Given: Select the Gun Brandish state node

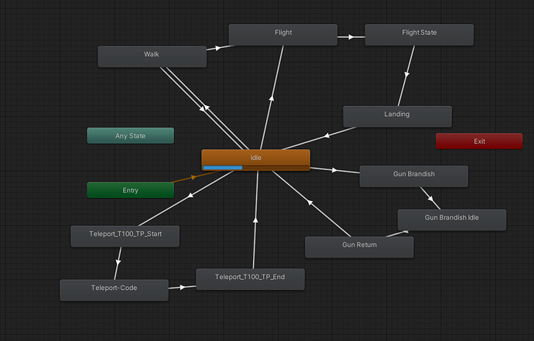Looking at the screenshot, I should pyautogui.click(x=414, y=176).
